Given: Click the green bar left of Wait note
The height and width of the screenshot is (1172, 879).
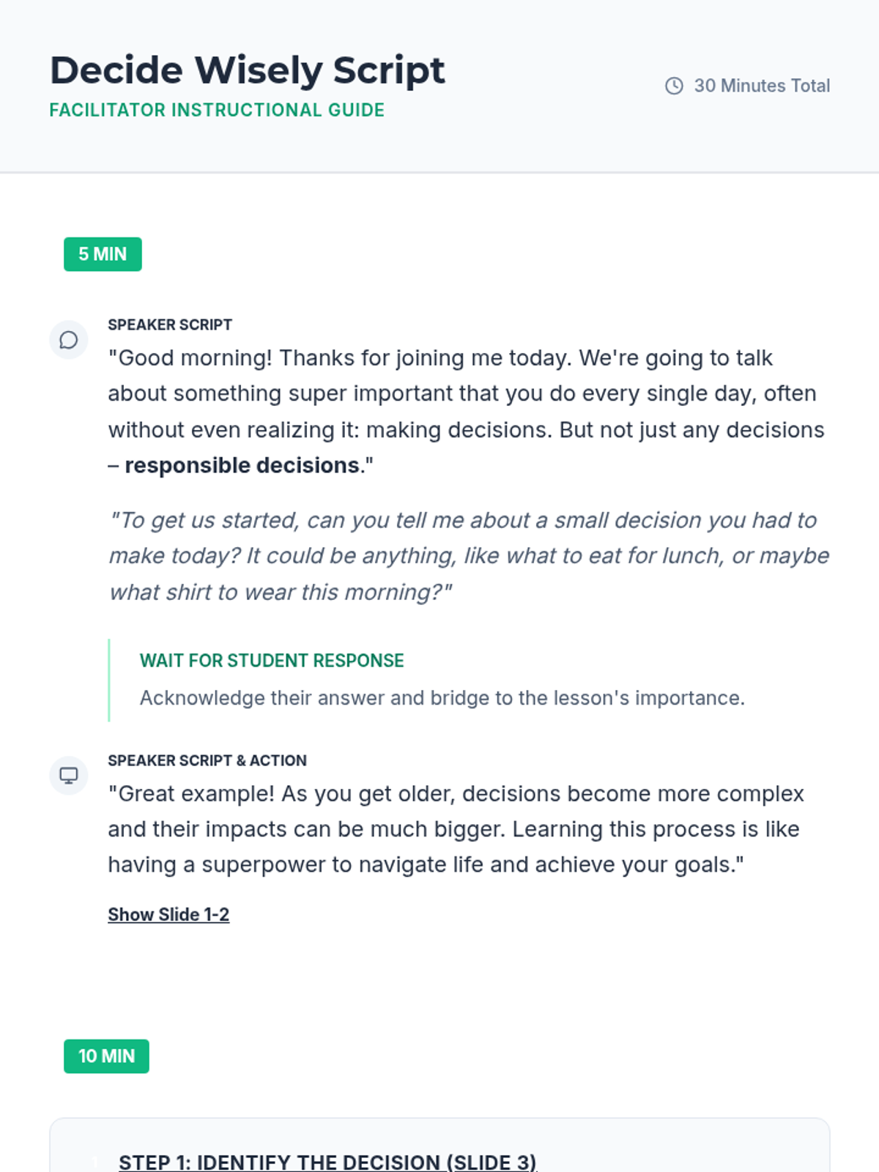Looking at the screenshot, I should click(109, 680).
